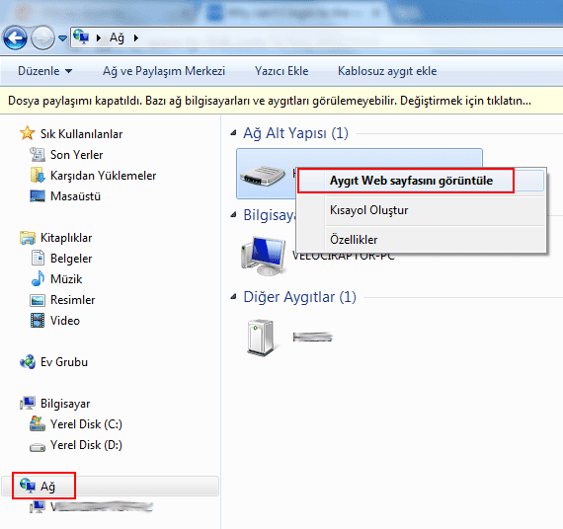
Task: Click the Kitaplıklar library icon
Action: [28, 238]
